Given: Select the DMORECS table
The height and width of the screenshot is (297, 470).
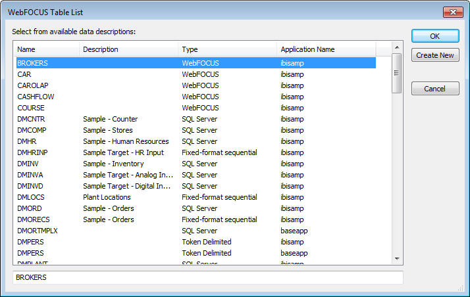Looking at the screenshot, I should tap(34, 219).
